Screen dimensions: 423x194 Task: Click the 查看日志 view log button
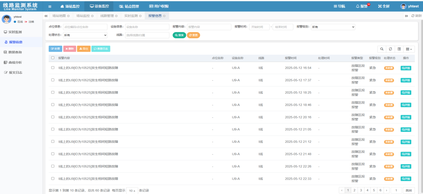(101, 49)
